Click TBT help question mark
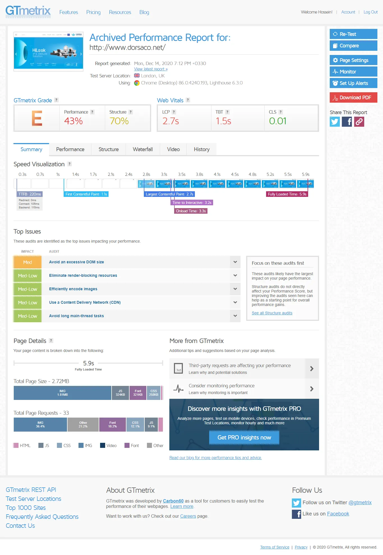 coord(227,112)
